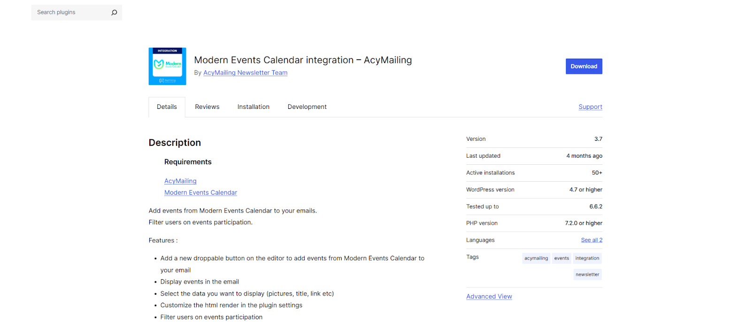This screenshot has width=751, height=322.
Task: Select the acymailing tag
Action: point(536,258)
